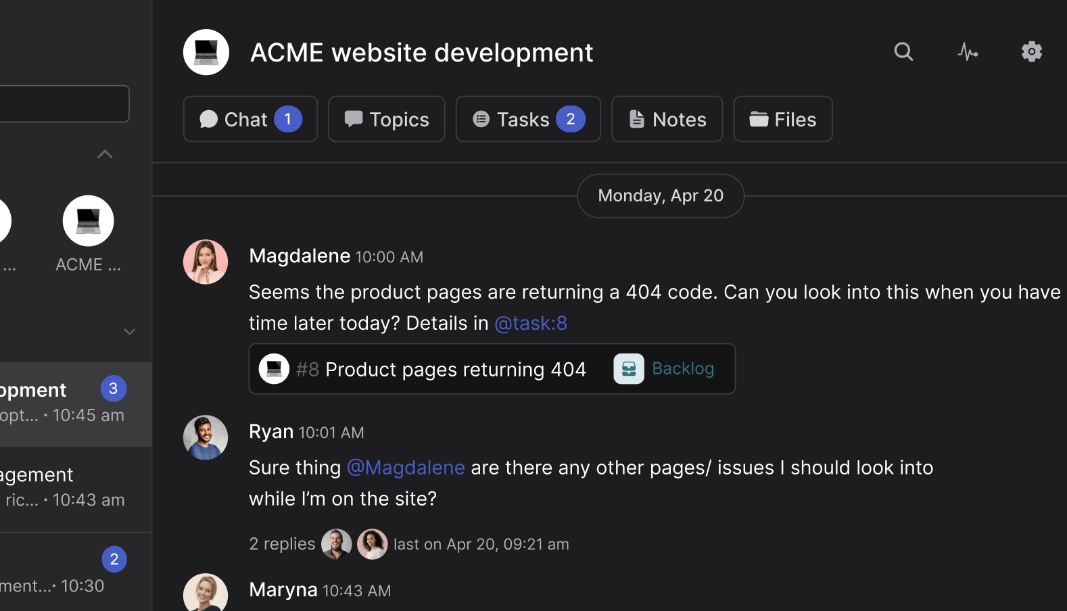Open Magdalene's profile avatar

tap(206, 262)
